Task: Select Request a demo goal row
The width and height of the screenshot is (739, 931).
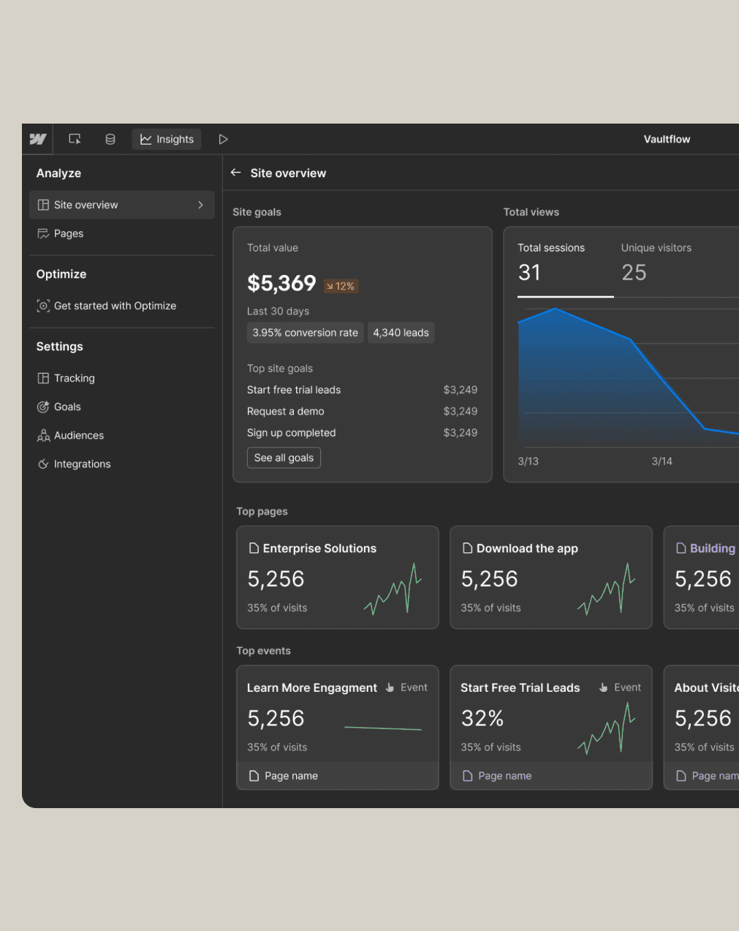Action: pos(362,411)
